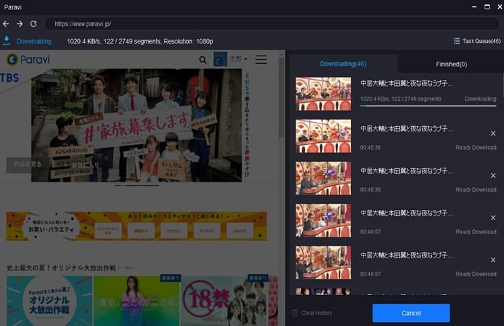
Task: Click the Paravi logo
Action: (28, 59)
